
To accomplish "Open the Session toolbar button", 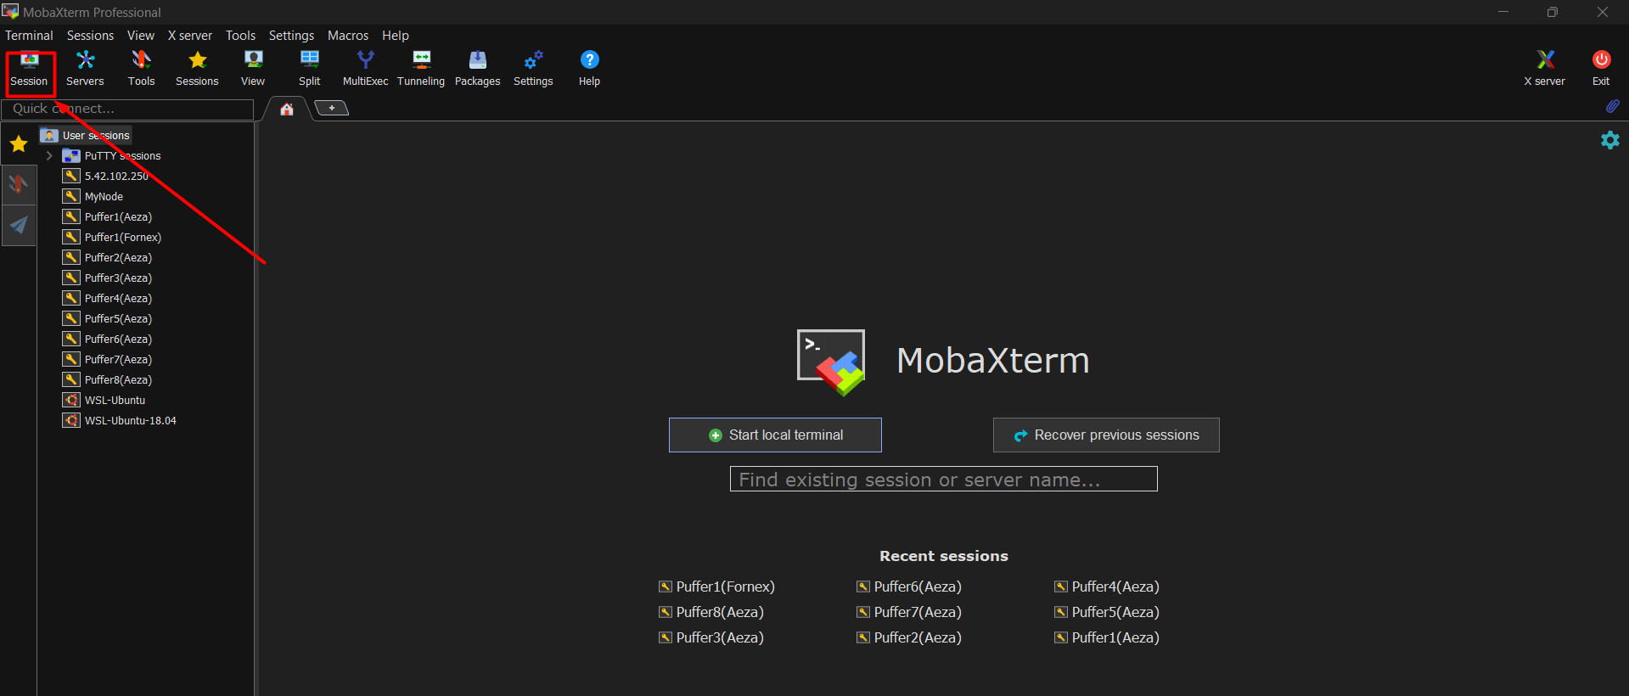I will (x=30, y=69).
